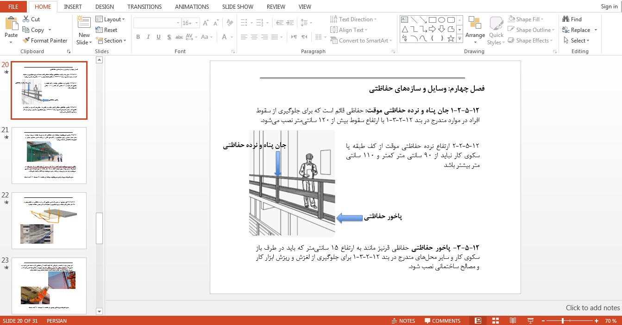Increase list indent level
The image size is (622, 325).
pyautogui.click(x=290, y=23)
